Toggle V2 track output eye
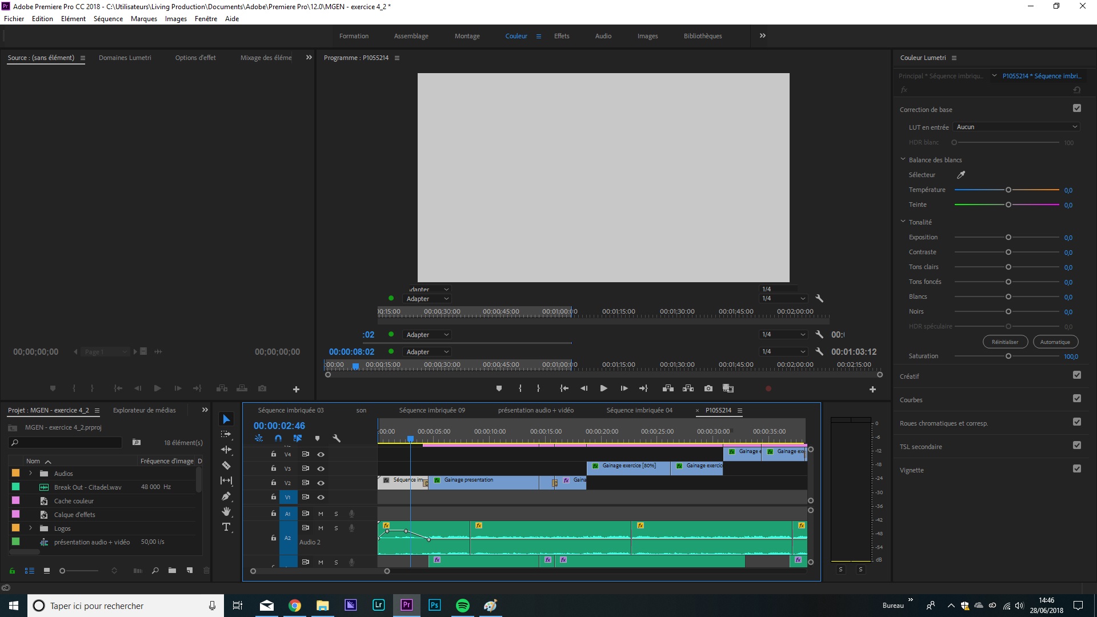1097x617 pixels. pyautogui.click(x=321, y=483)
